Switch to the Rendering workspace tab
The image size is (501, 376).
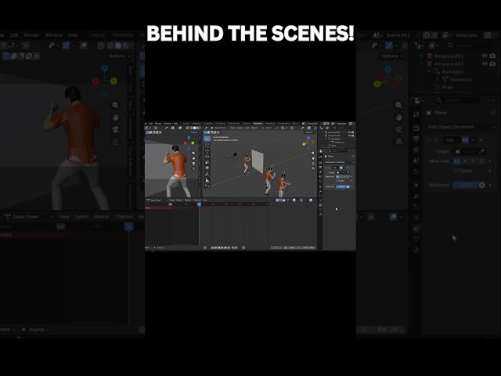pyautogui.click(x=270, y=124)
